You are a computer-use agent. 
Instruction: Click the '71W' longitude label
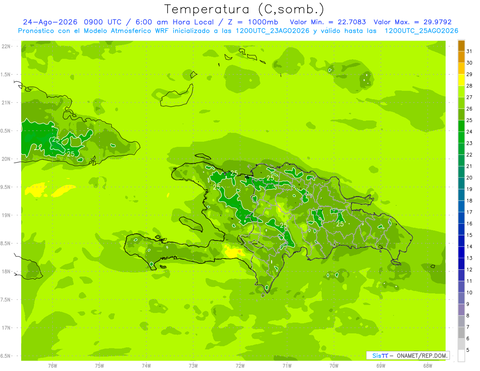pos(287,365)
